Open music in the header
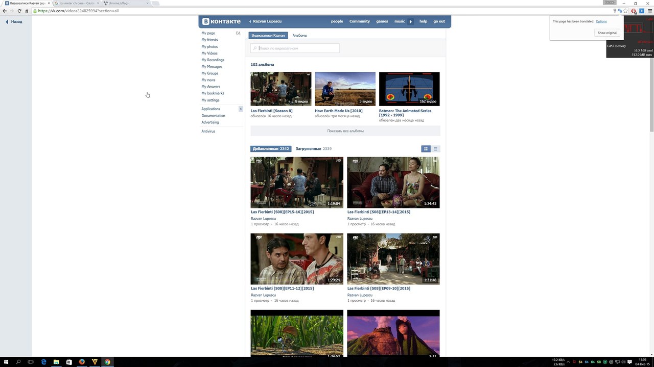 (x=400, y=21)
